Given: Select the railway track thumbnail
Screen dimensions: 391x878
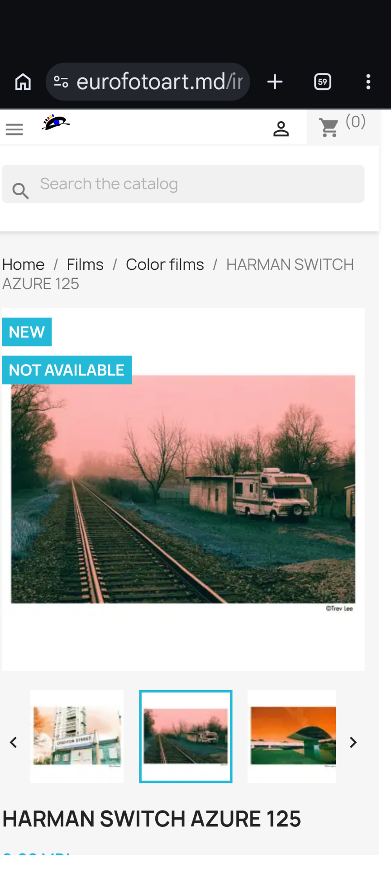Looking at the screenshot, I should tap(186, 736).
